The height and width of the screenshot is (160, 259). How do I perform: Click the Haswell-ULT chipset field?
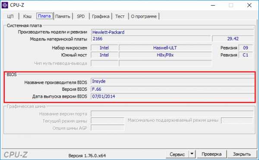(x=165, y=48)
